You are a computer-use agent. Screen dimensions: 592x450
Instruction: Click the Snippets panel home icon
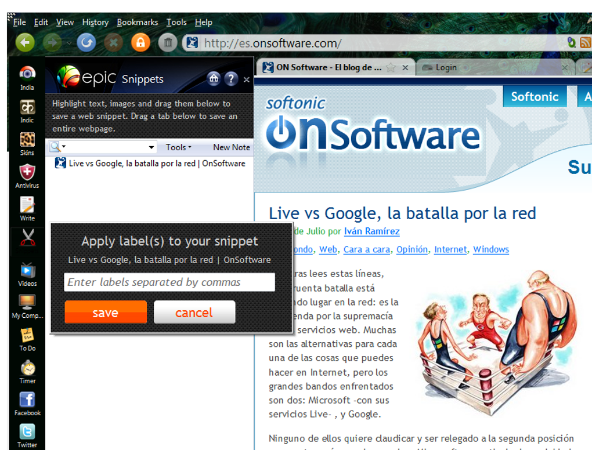pos(214,78)
